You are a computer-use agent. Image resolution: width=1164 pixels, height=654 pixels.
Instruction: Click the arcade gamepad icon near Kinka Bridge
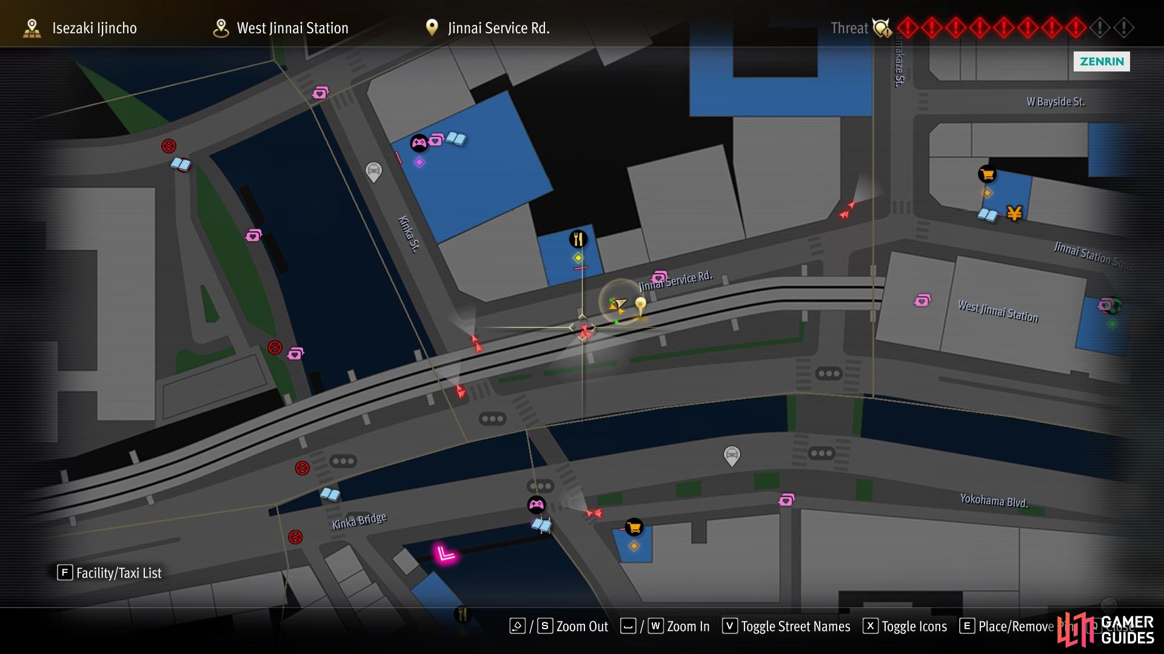[x=537, y=504]
